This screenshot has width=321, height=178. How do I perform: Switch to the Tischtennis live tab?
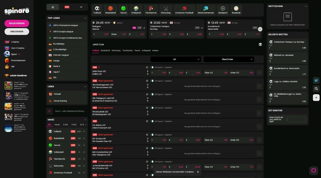click(x=127, y=51)
